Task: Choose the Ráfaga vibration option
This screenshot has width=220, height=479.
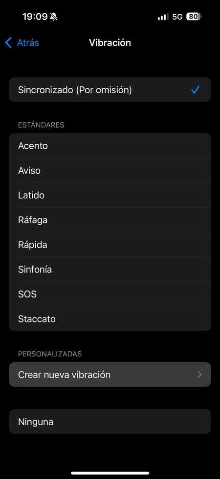Action: click(x=110, y=220)
